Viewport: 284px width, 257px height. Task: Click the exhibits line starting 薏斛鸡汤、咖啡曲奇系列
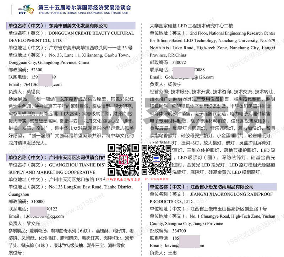[71, 231]
